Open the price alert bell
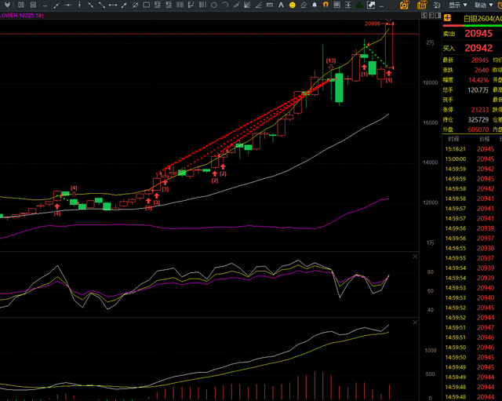Image resolution: width=502 pixels, height=401 pixels. (315, 5)
